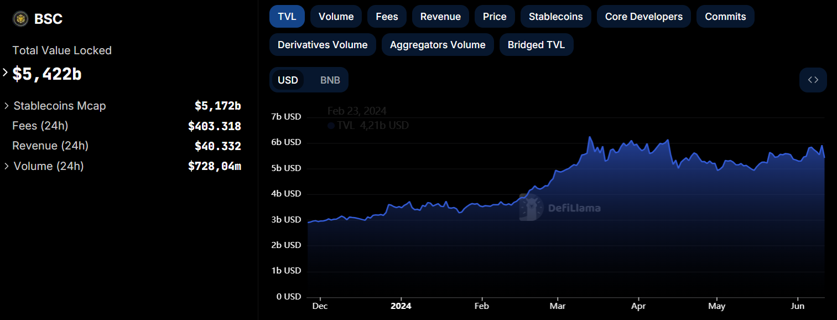Click the Feb label on time axis
The image size is (837, 320).
click(482, 306)
